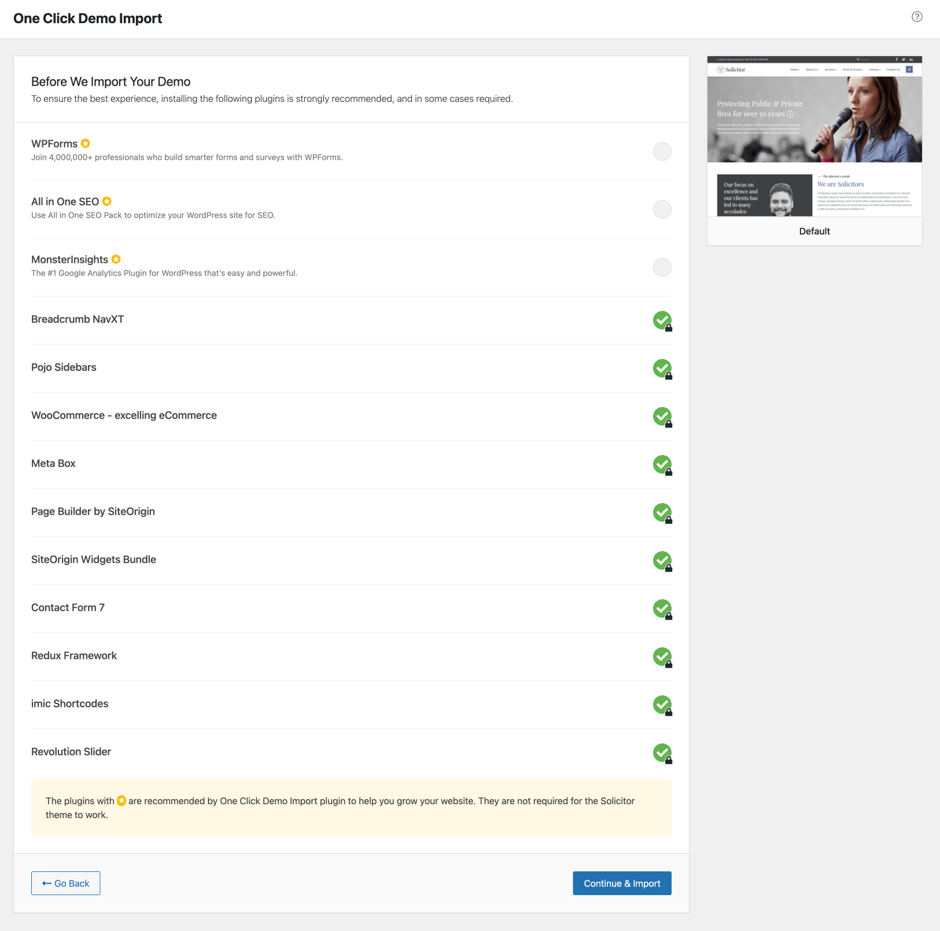940x931 pixels.
Task: Open the help question mark icon
Action: pyautogui.click(x=917, y=17)
